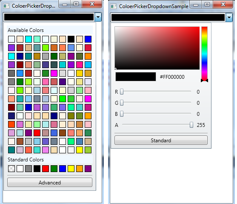Click the G slider thumb
Image resolution: width=237 pixels, height=204 pixels.
pos(122,103)
